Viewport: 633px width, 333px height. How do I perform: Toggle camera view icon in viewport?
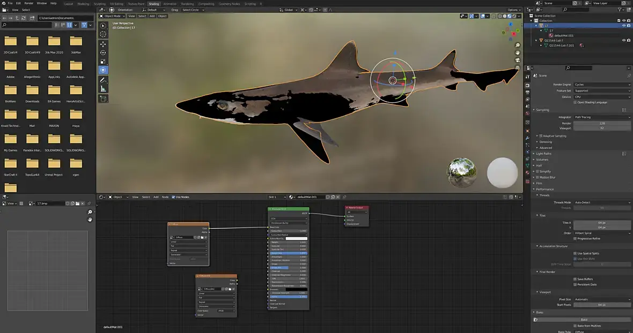tap(518, 60)
